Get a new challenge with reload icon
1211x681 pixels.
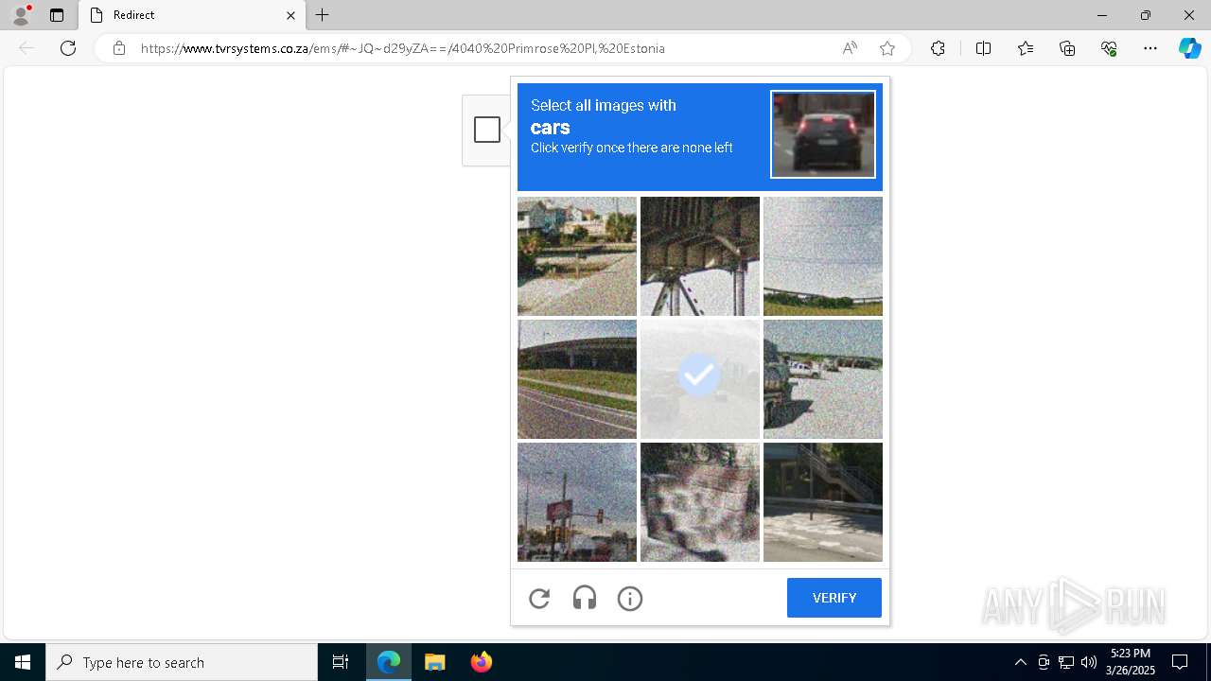point(539,598)
